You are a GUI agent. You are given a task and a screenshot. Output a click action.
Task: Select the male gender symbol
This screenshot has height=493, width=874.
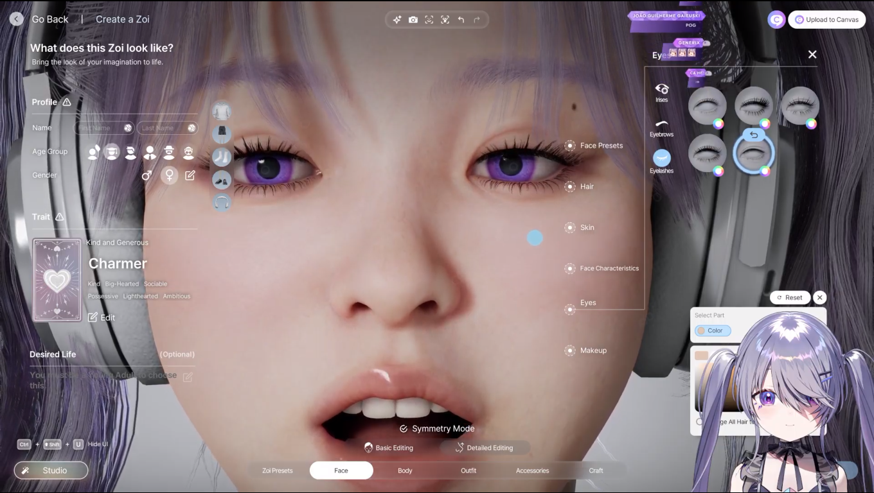coord(147,175)
